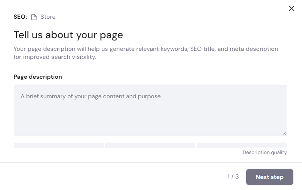Click the first description quality bar segment
The image size is (302, 190).
click(x=58, y=145)
